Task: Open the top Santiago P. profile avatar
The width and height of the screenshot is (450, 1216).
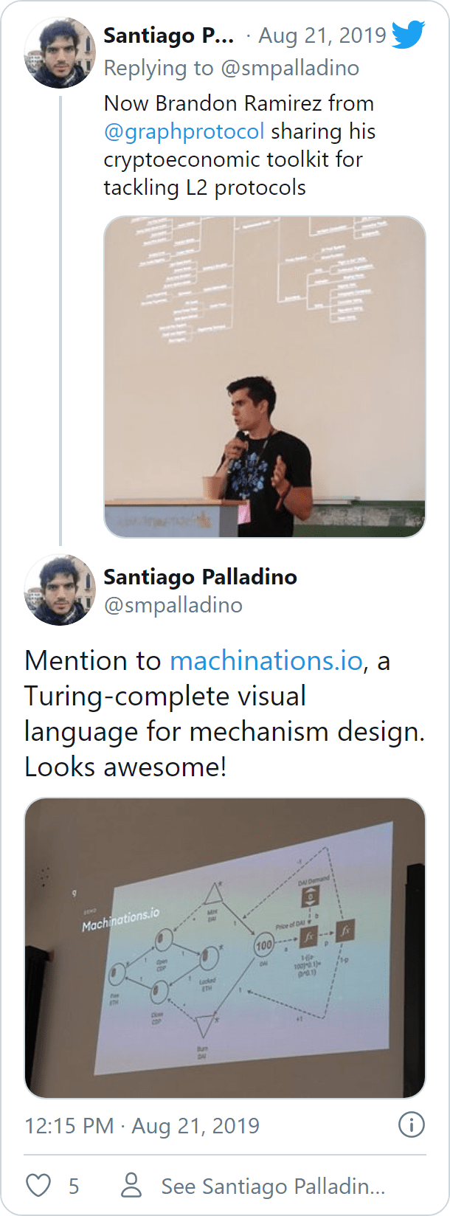Action: tap(60, 53)
